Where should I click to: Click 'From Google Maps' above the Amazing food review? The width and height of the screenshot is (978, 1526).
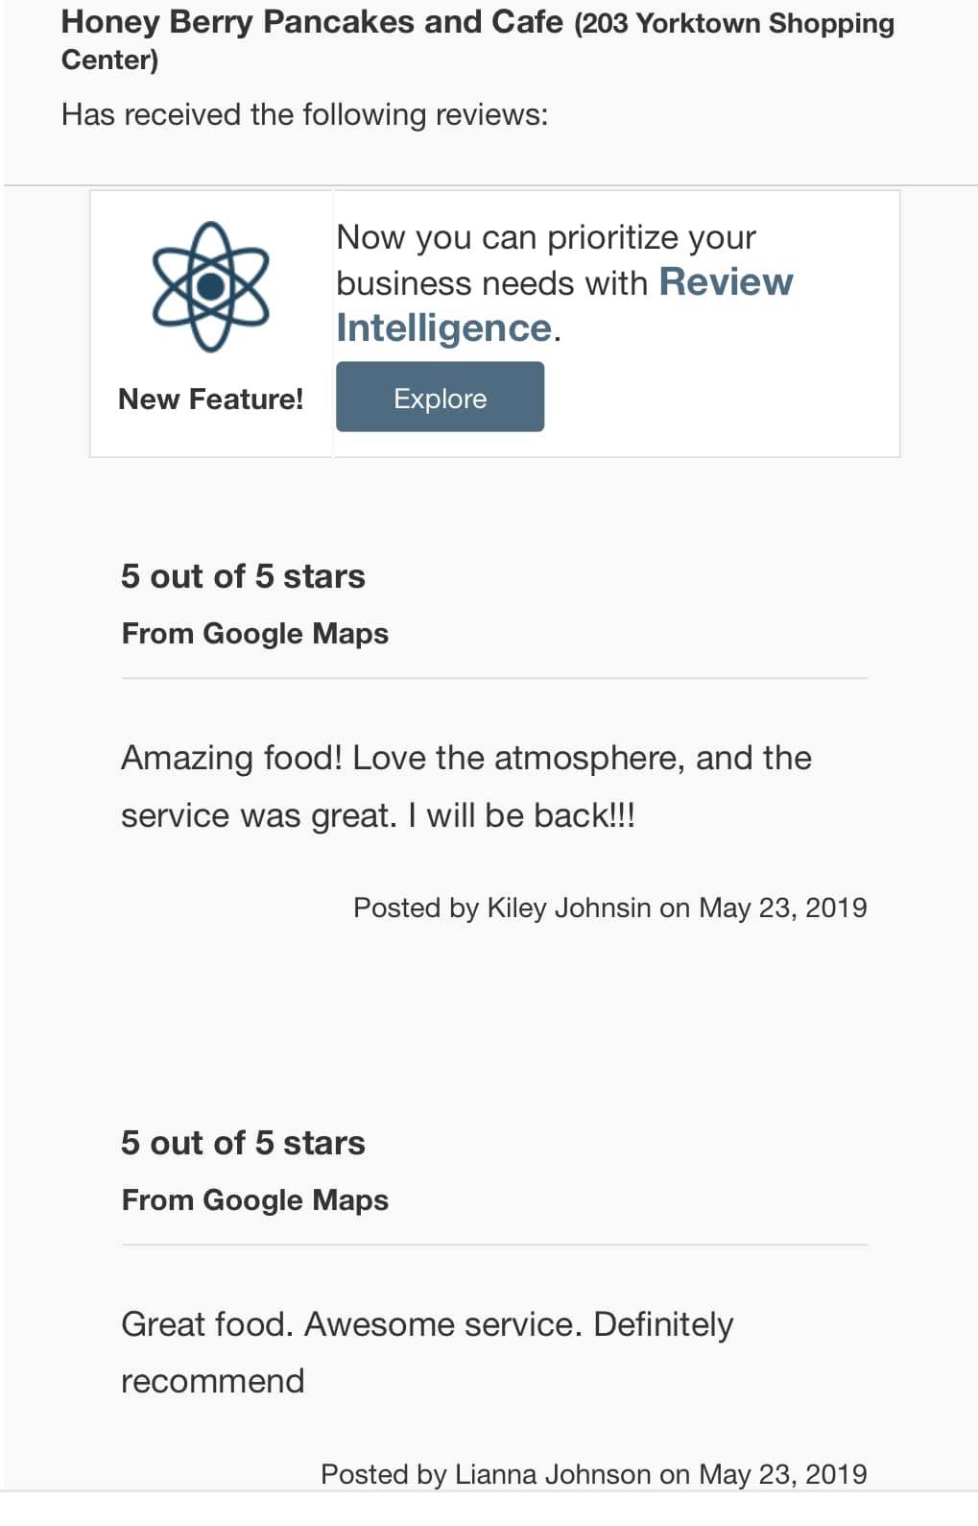[255, 634]
